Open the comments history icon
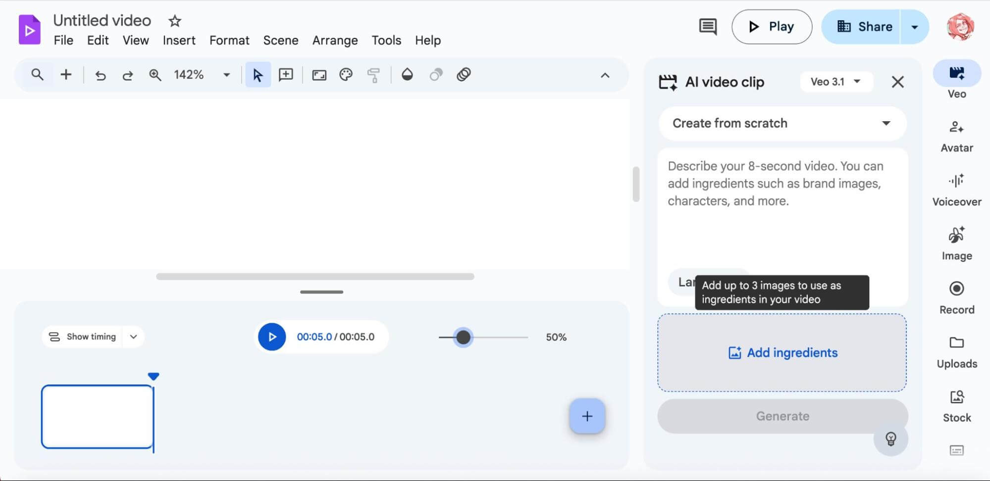990x481 pixels. click(x=707, y=27)
